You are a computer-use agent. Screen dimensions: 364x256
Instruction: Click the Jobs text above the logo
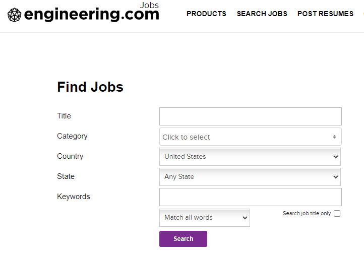[x=149, y=5]
